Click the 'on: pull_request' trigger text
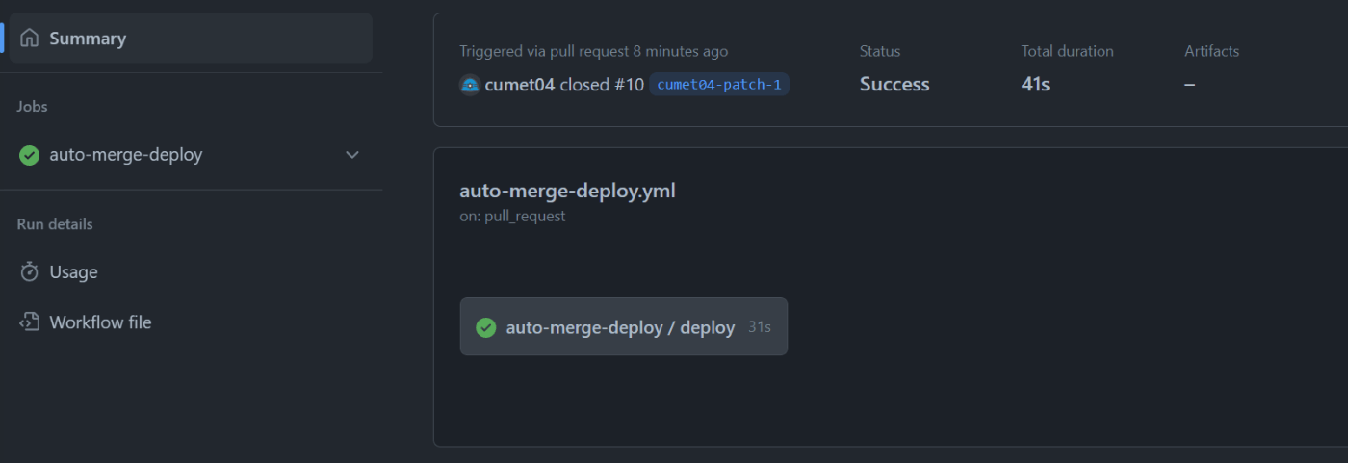This screenshot has height=463, width=1348. [x=512, y=216]
